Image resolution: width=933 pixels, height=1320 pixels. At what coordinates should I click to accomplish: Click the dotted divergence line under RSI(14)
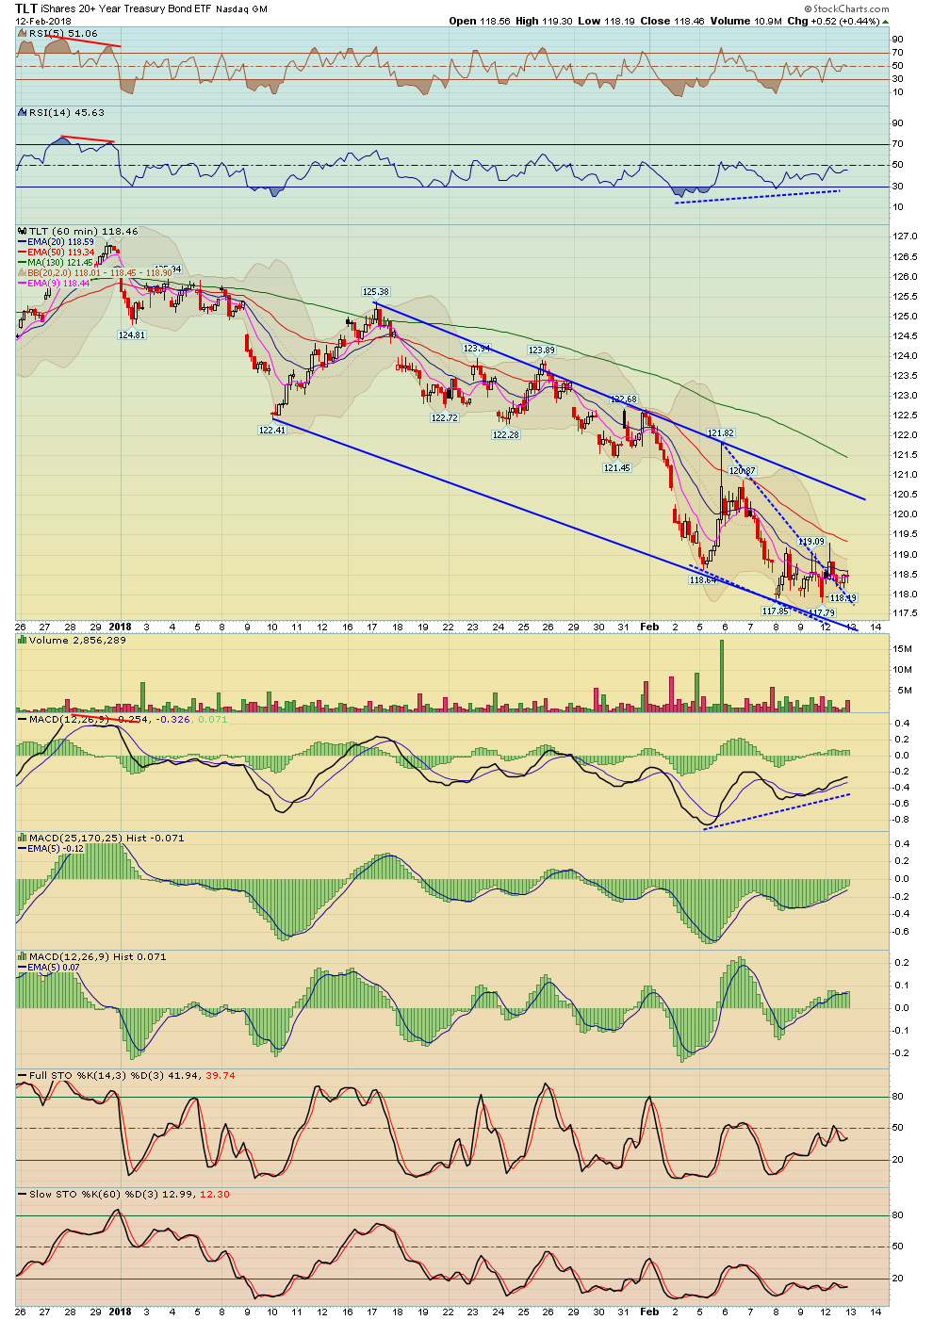(758, 196)
